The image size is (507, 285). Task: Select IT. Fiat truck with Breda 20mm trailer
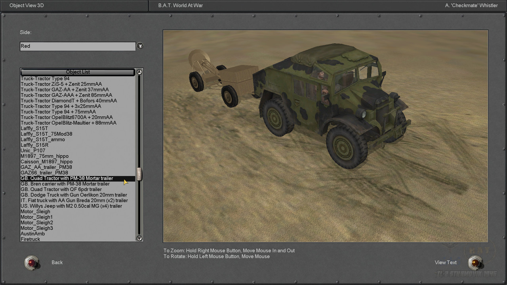(x=78, y=200)
